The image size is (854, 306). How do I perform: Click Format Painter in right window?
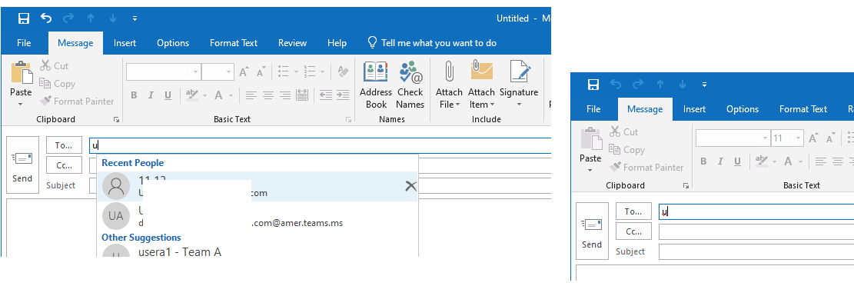click(646, 167)
